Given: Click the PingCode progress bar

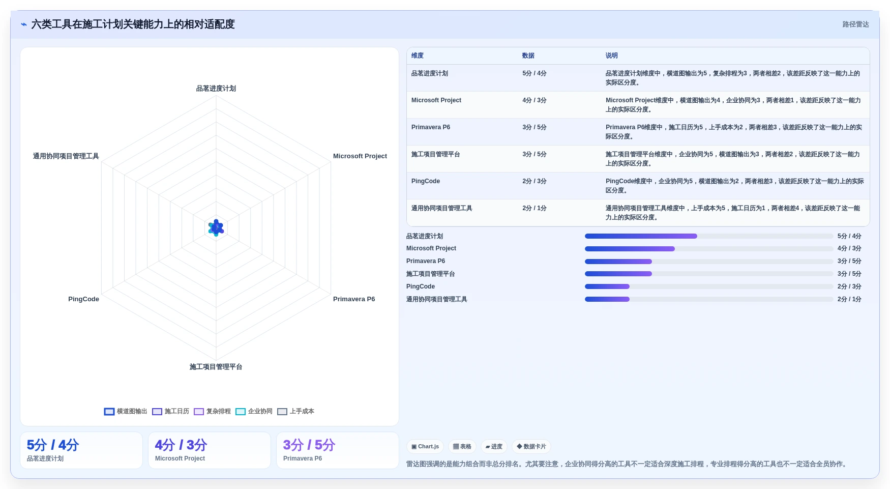Looking at the screenshot, I should (x=709, y=286).
